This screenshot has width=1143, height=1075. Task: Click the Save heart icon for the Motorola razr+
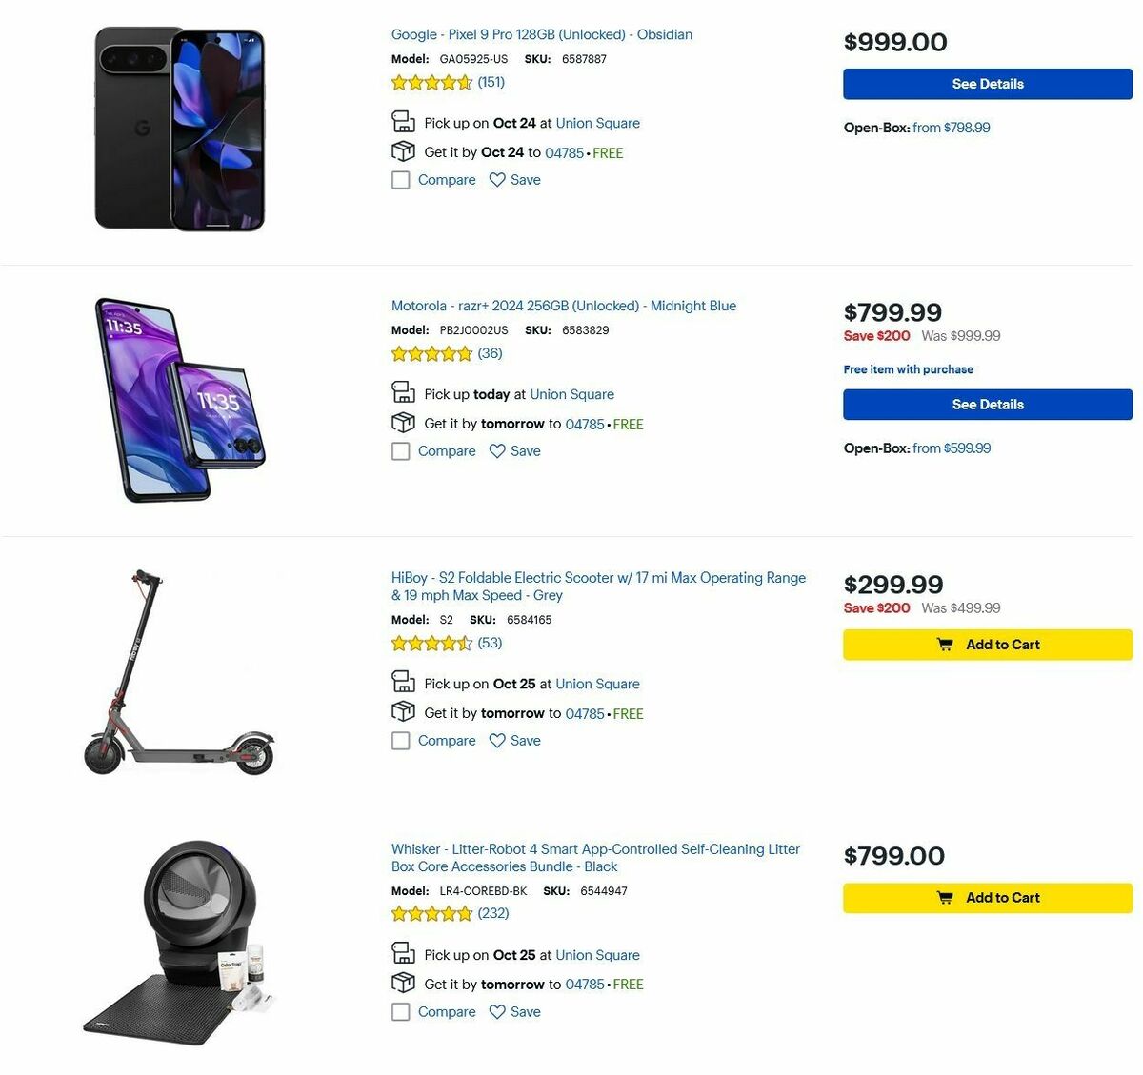point(497,450)
